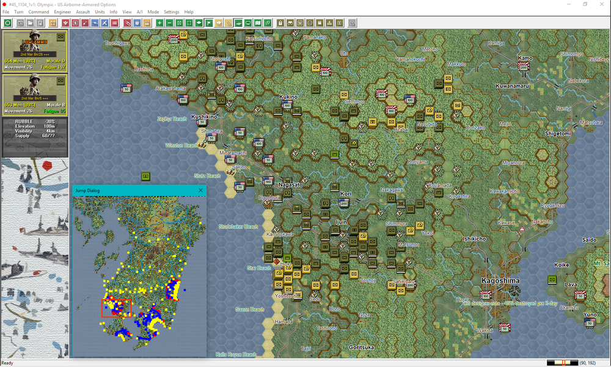The image size is (611, 367).
Task: Click the green diamond layer icon
Action: click(199, 23)
